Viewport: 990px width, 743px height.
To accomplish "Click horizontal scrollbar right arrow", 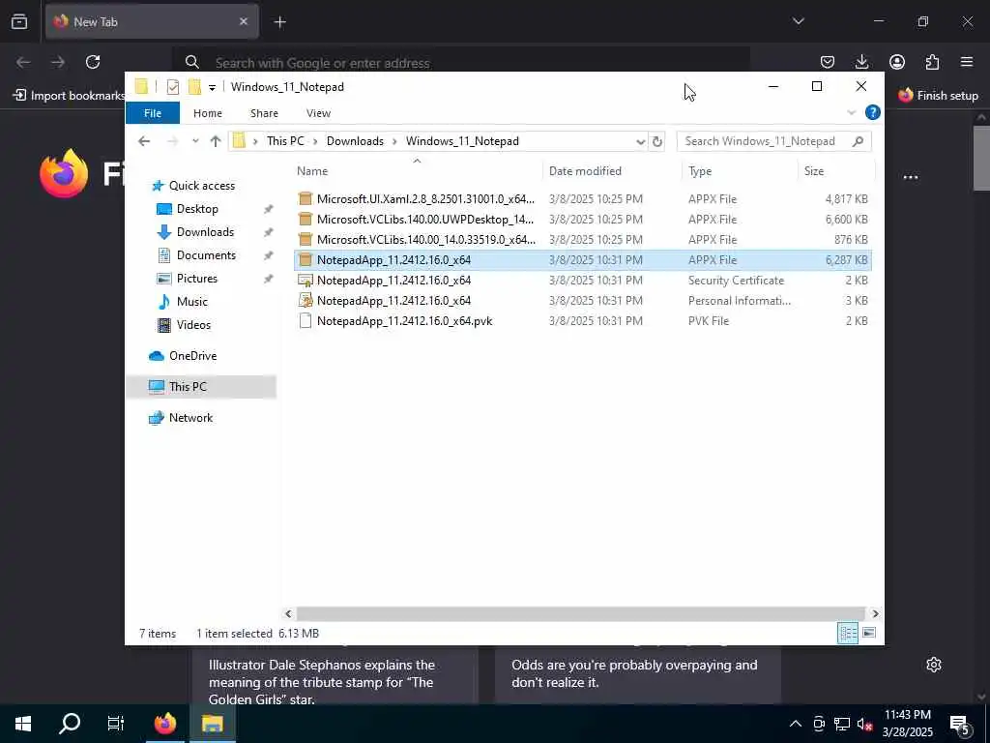I will point(875,613).
